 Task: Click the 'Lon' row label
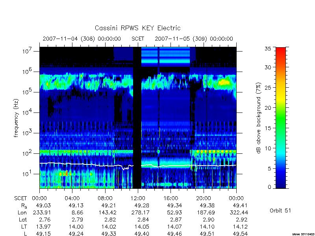[22, 212]
